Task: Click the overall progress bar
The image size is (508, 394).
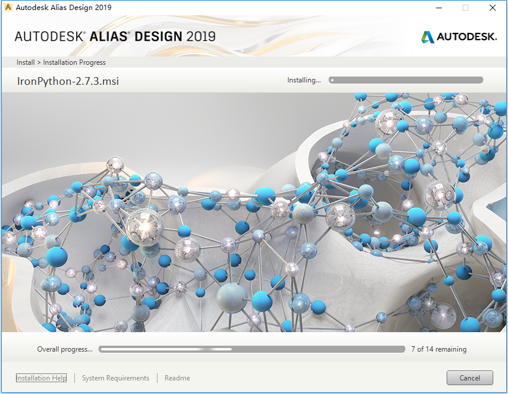Action: click(x=252, y=349)
